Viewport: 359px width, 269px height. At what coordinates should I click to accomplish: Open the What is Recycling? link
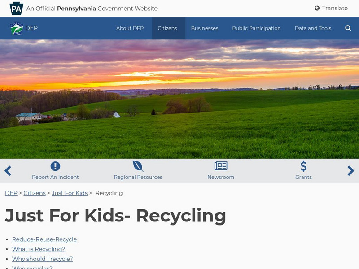pyautogui.click(x=39, y=249)
